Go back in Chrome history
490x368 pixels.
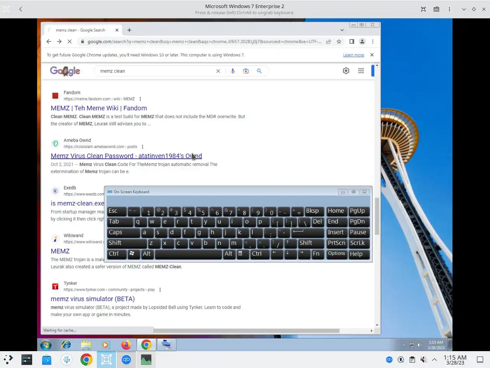49,41
